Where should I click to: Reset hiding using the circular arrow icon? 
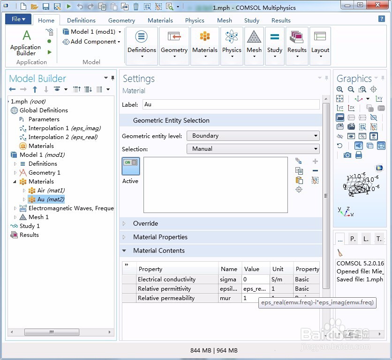(x=339, y=146)
